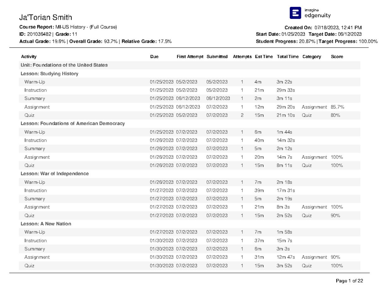
Task: Click the Attempts column header
Action: click(x=242, y=57)
